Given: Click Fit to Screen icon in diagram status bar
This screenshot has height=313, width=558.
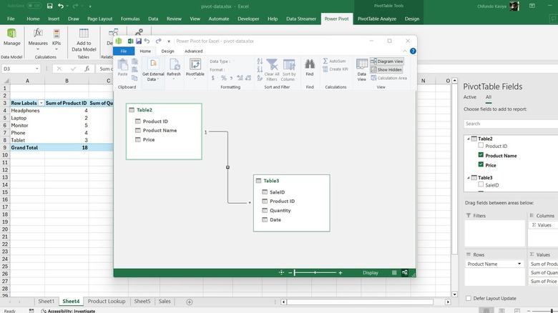Looking at the screenshot, I should 281,272.
